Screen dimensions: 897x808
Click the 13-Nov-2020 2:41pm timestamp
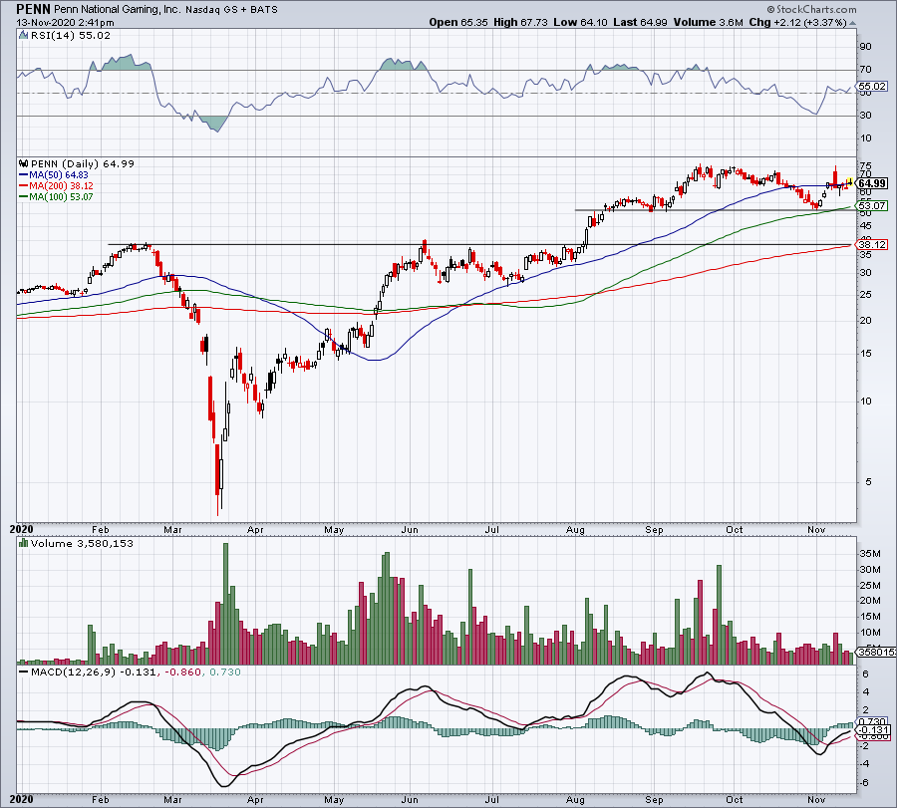pyautogui.click(x=65, y=23)
